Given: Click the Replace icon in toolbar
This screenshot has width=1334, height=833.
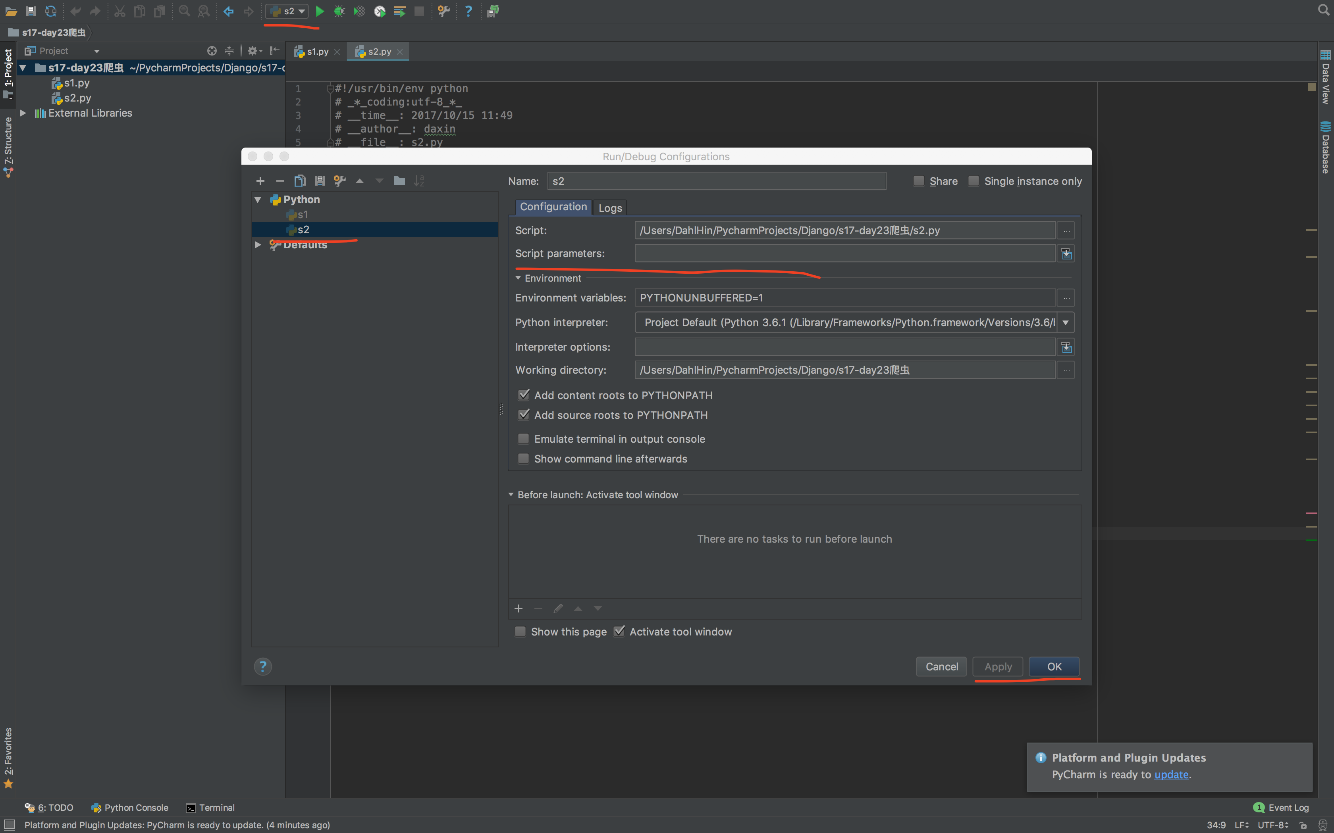Looking at the screenshot, I should (x=204, y=11).
